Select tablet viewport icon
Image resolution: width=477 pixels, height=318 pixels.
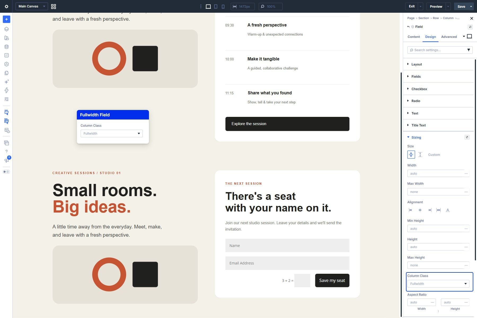click(216, 6)
